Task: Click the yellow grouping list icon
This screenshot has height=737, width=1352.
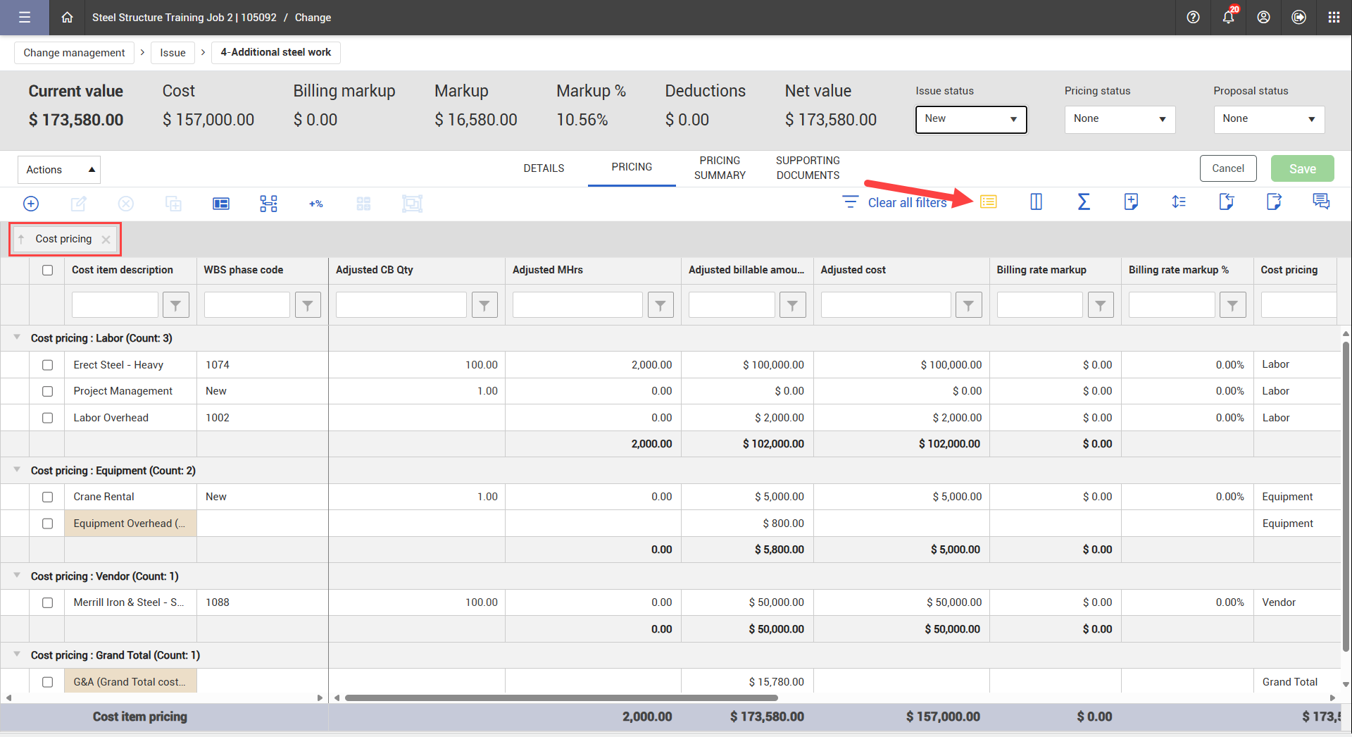Action: point(989,202)
